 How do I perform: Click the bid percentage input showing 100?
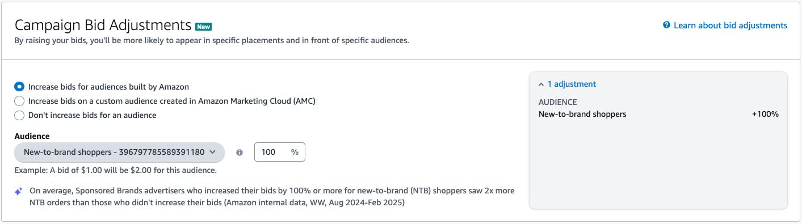click(x=280, y=152)
